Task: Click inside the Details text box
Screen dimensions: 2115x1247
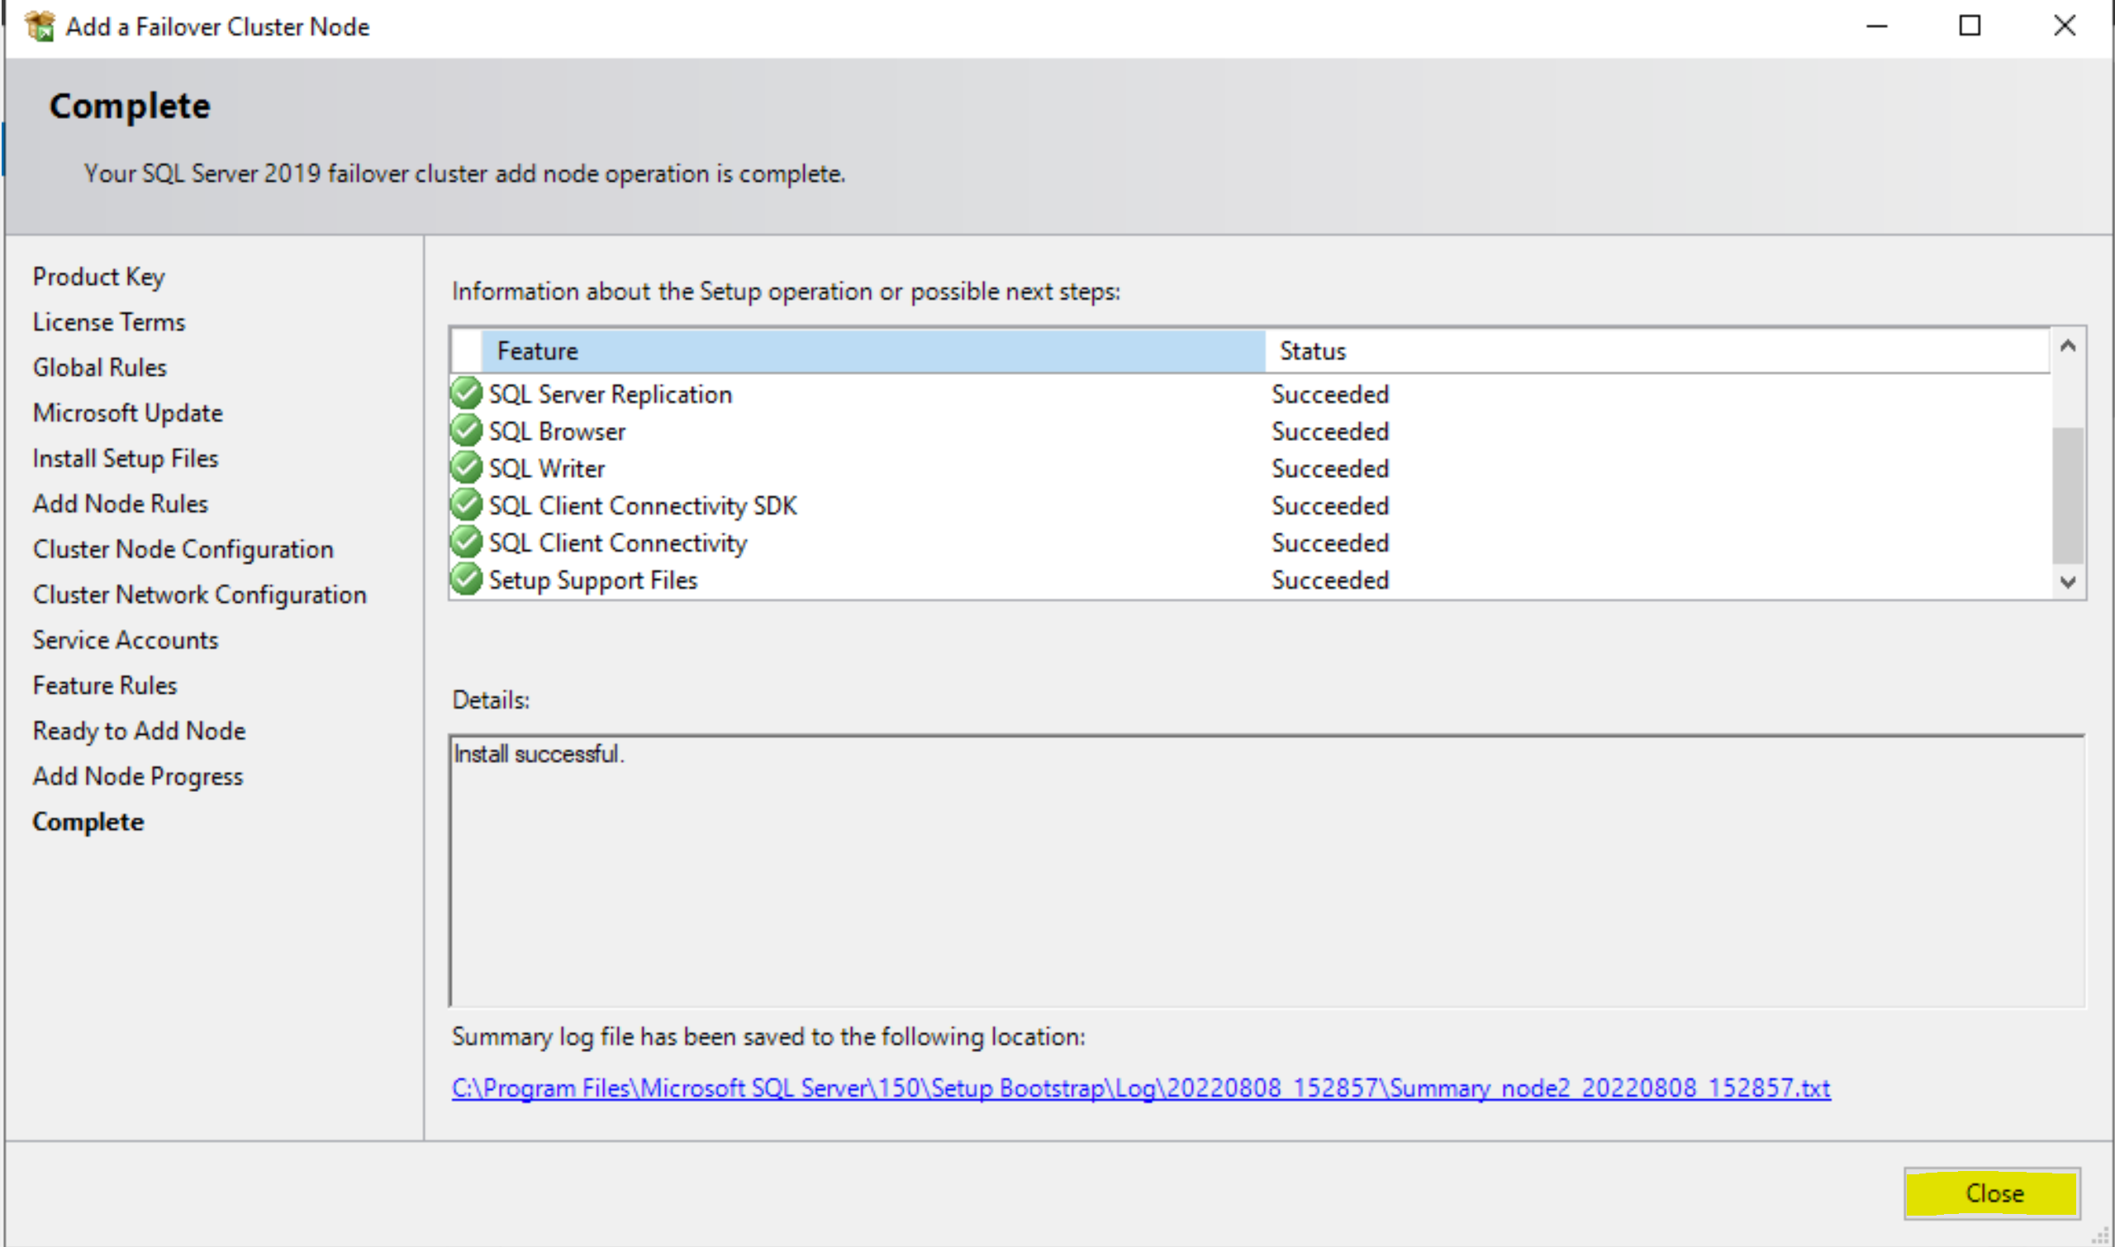Action: pyautogui.click(x=1267, y=870)
